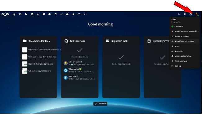Click View profile under admin
Screen dimensions: 202x114
[x=176, y=22]
